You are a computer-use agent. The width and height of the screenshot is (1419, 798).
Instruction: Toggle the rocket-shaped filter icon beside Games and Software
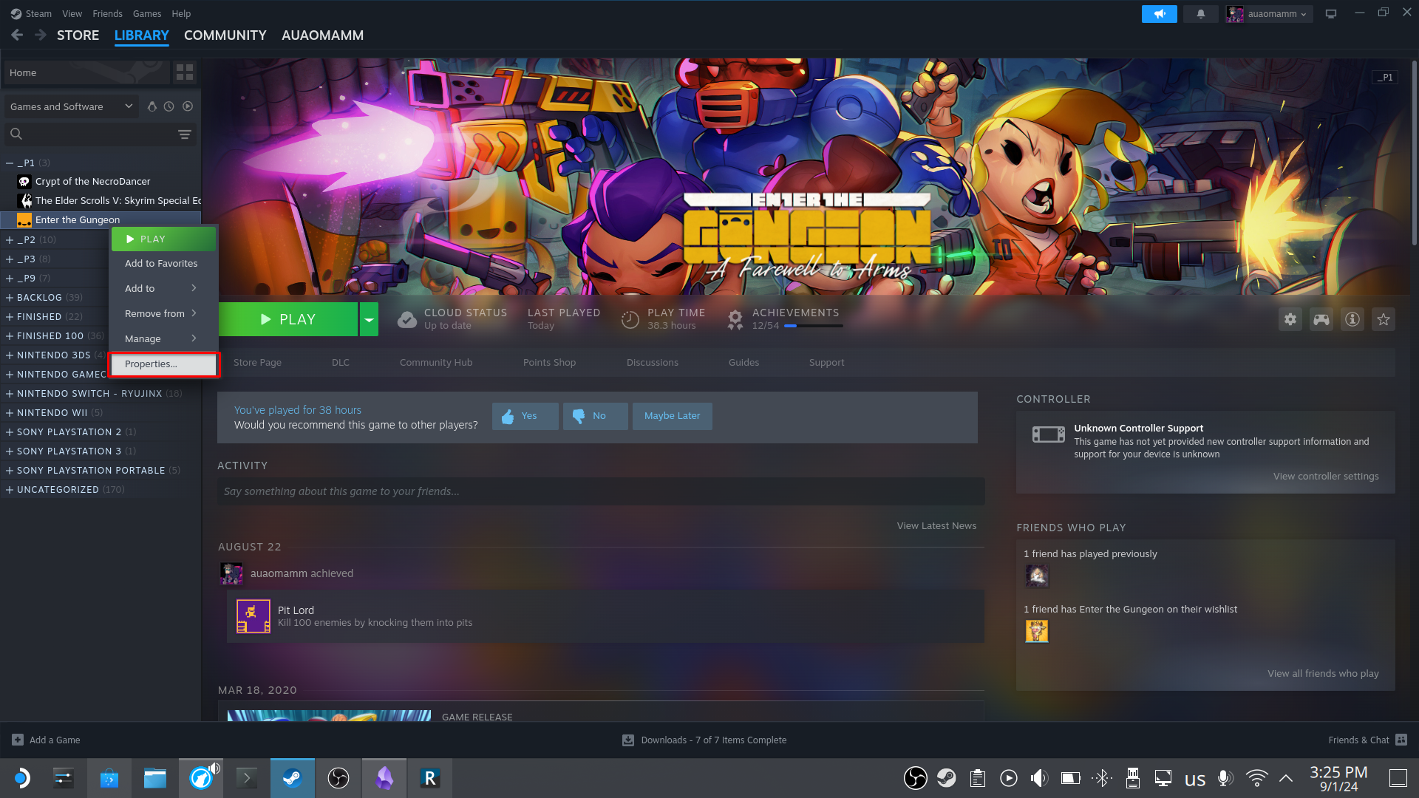(152, 106)
